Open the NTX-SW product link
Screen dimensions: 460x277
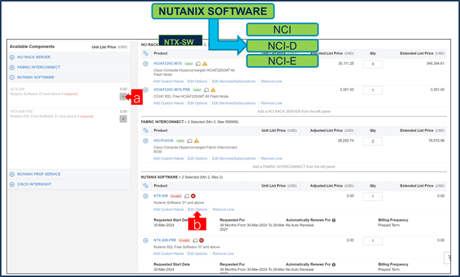(161, 196)
